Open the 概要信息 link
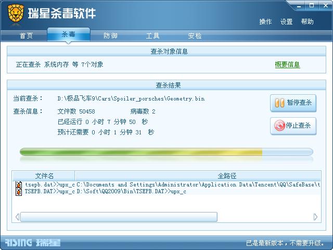333x250 pixels. (x=287, y=65)
